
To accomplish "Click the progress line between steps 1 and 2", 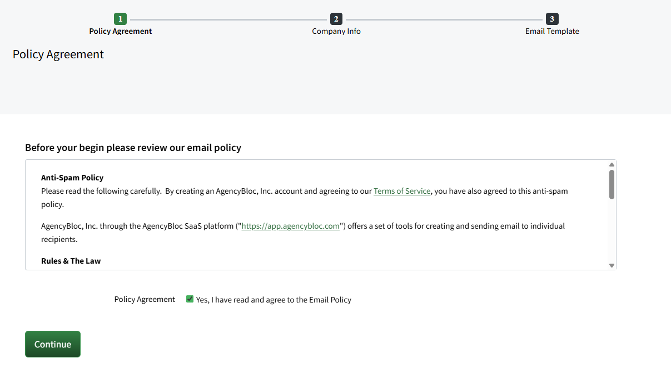I will (228, 18).
